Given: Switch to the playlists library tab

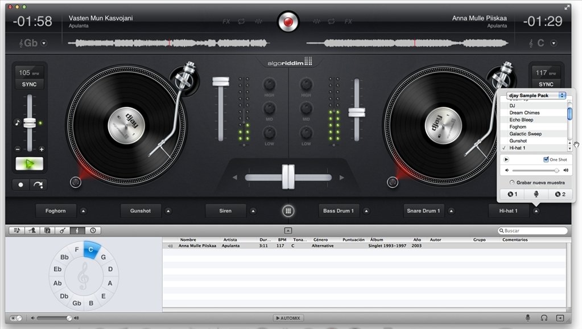Looking at the screenshot, I should [16, 231].
